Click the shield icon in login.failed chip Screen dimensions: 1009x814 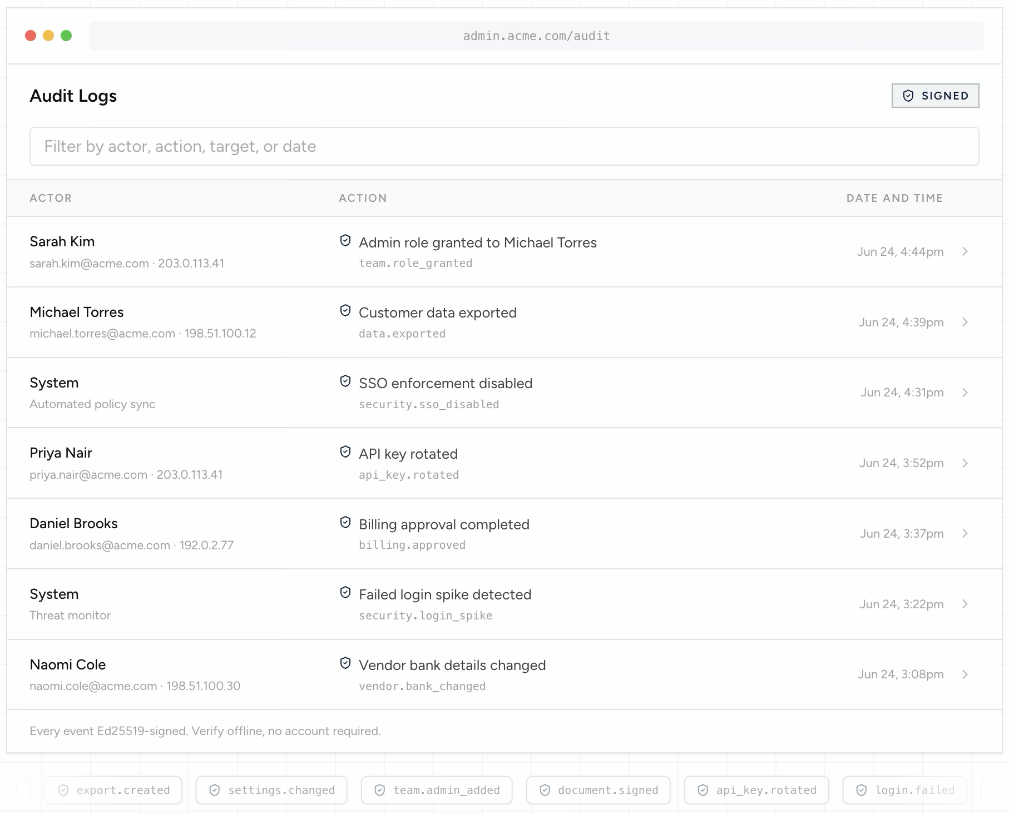pyautogui.click(x=862, y=790)
